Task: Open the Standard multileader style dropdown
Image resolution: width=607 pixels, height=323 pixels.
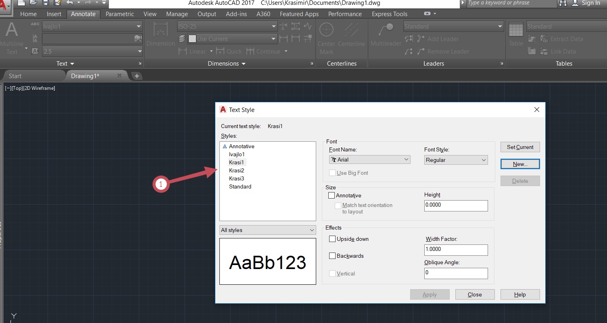Action: coord(454,27)
